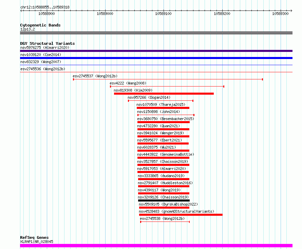Click the RefSeq Genes track title
The image size is (302, 249).
tap(34, 238)
